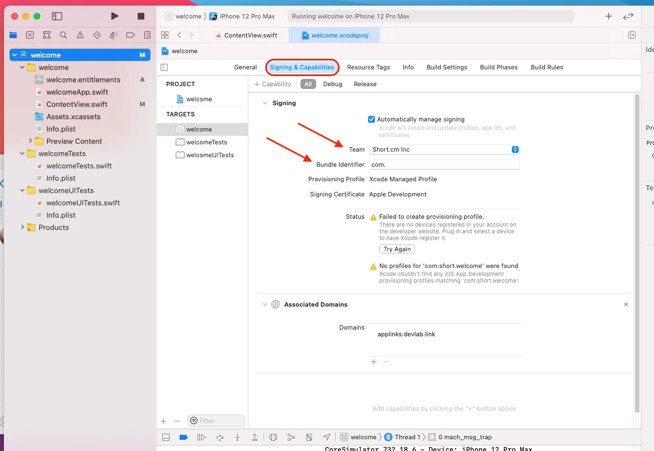Viewport: 654px width, 451px height.
Task: Go forward in editor history
Action: [191, 35]
